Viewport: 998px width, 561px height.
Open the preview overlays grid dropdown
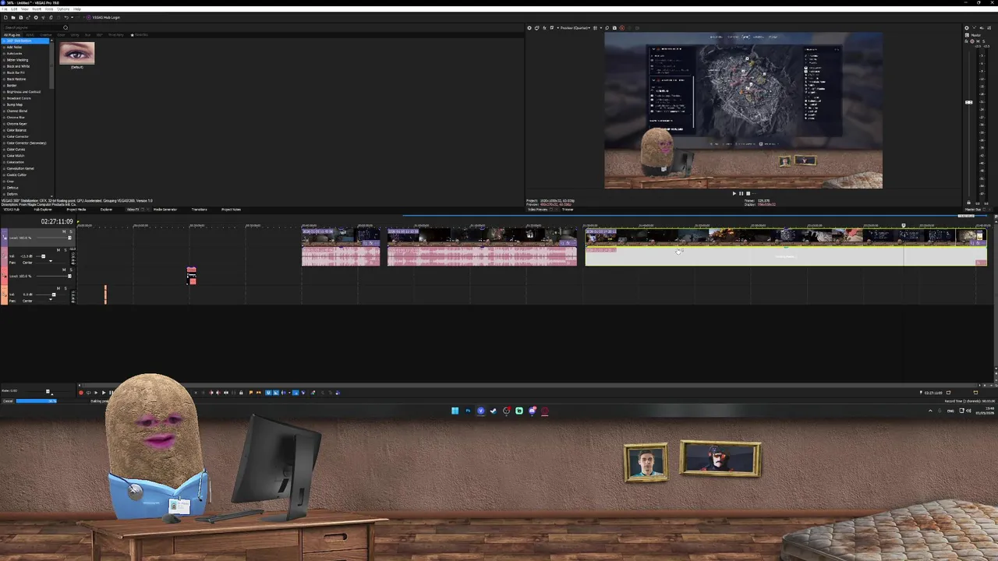pos(601,28)
